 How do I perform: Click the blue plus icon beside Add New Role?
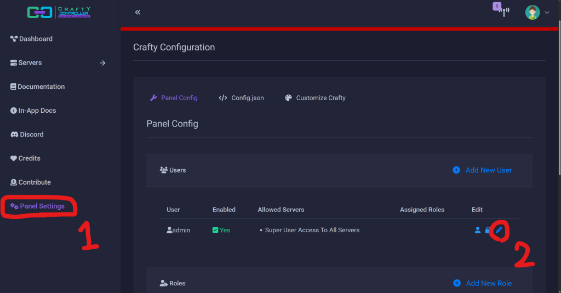coord(457,283)
